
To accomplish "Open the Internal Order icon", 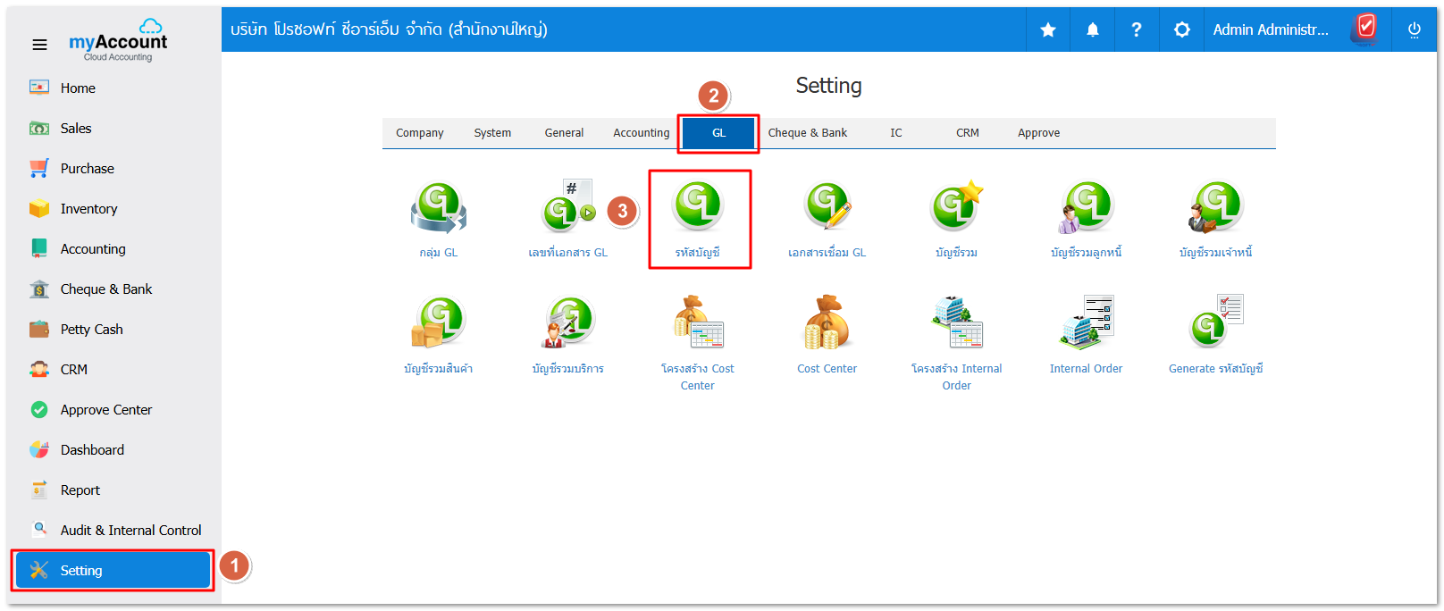I will point(1086,323).
